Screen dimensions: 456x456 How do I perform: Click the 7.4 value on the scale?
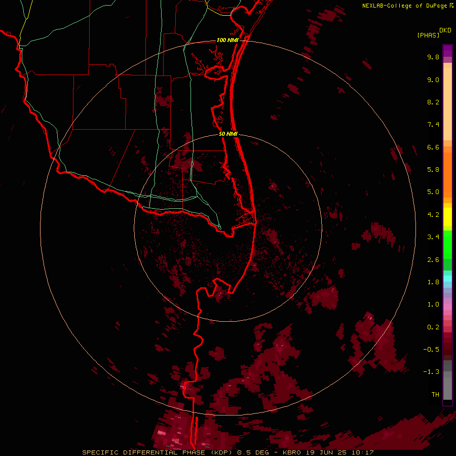click(433, 125)
